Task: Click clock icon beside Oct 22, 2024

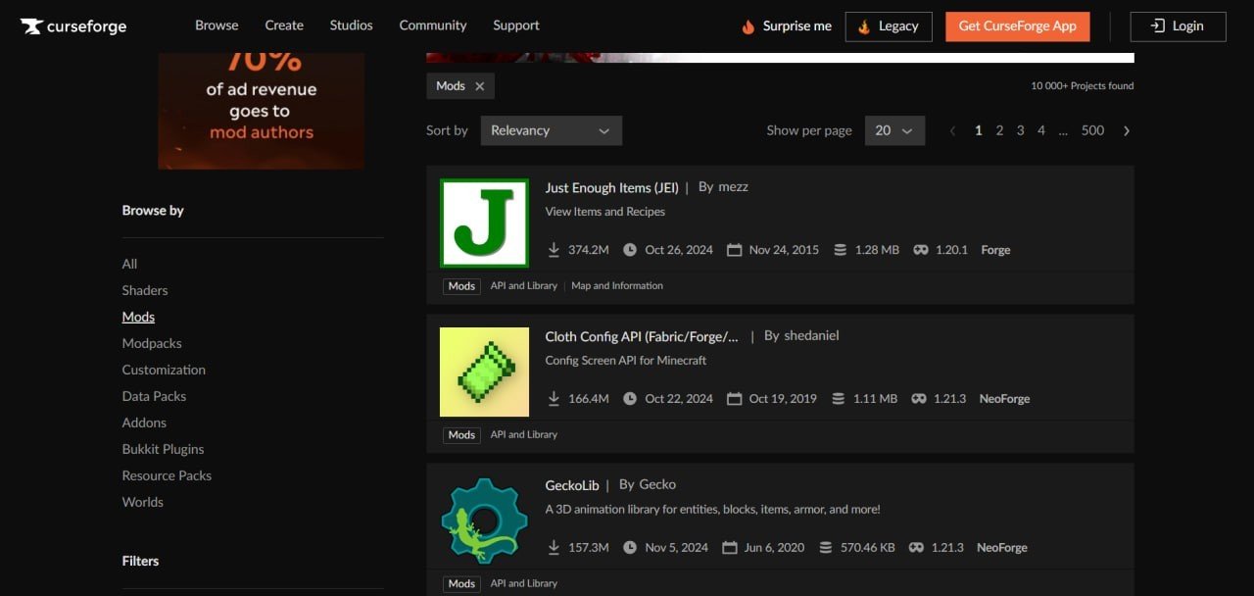Action: [x=630, y=399]
